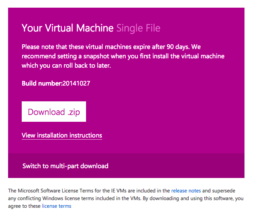The width and height of the screenshot is (253, 218).
Task: Click the Download .zip button
Action: 54,112
